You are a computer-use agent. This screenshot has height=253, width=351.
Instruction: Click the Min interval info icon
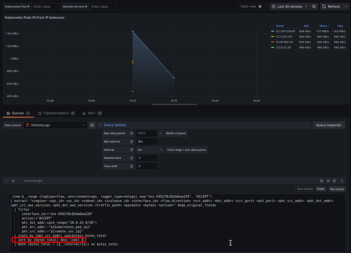pos(132,142)
